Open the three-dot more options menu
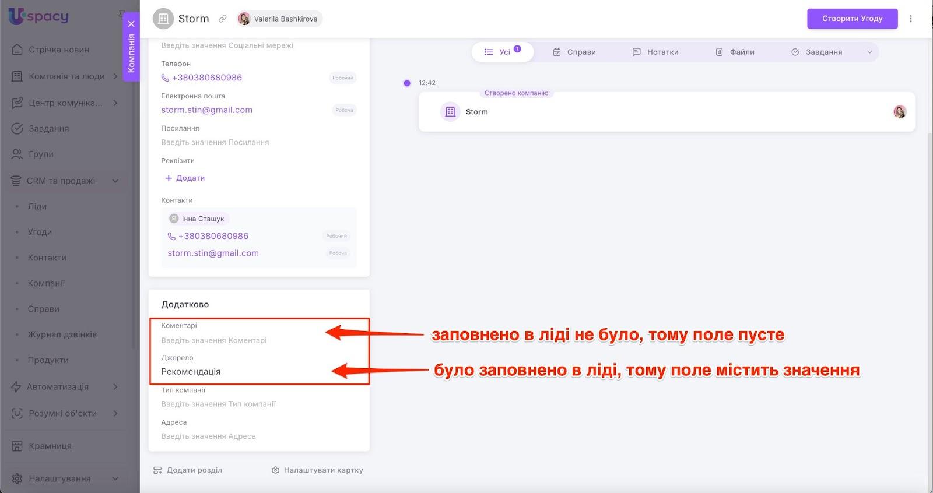 910,19
